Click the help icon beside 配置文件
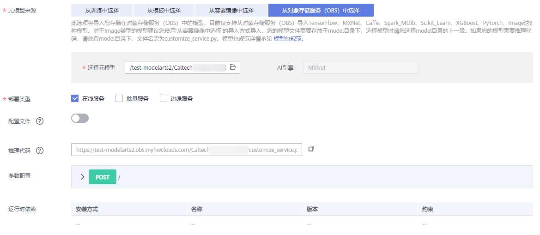This screenshot has width=540, height=235. (x=40, y=121)
